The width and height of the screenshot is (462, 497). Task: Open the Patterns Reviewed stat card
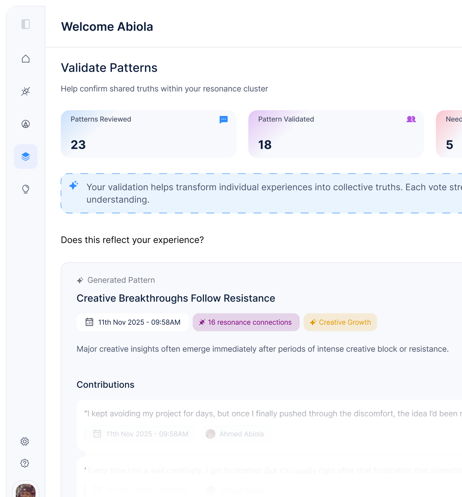point(148,134)
